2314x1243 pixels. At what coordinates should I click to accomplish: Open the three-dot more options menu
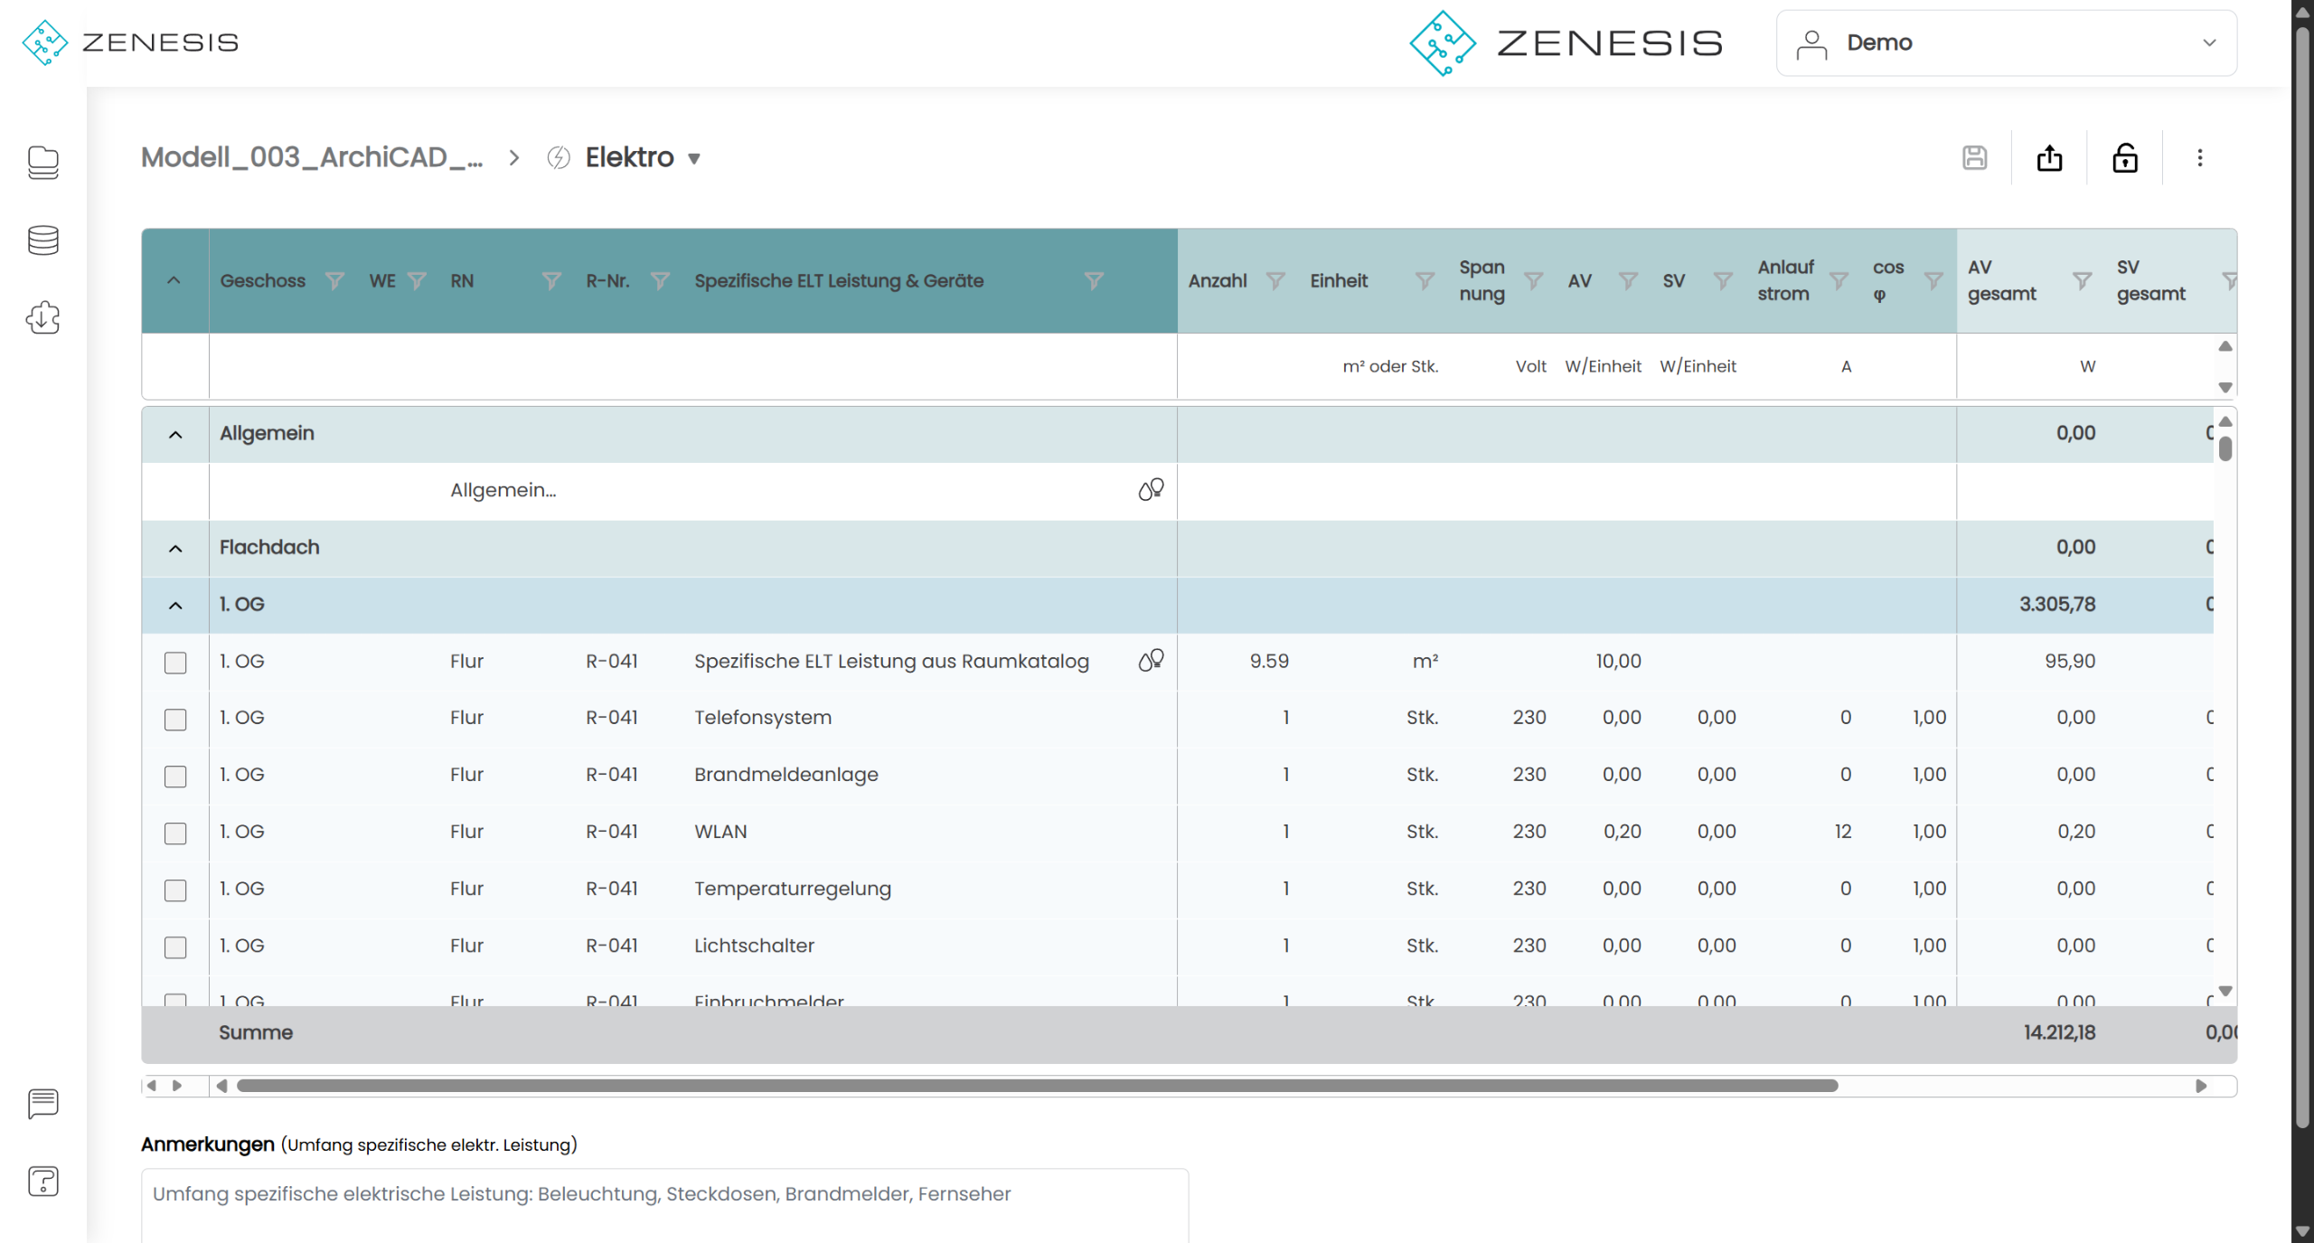click(2199, 158)
